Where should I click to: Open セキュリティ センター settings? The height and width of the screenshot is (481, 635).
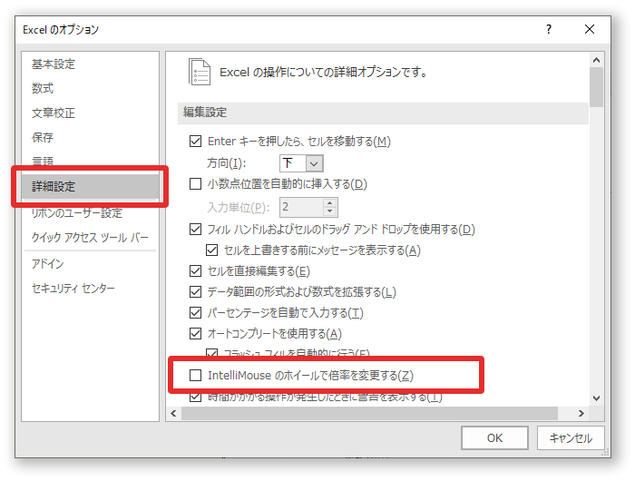(73, 288)
